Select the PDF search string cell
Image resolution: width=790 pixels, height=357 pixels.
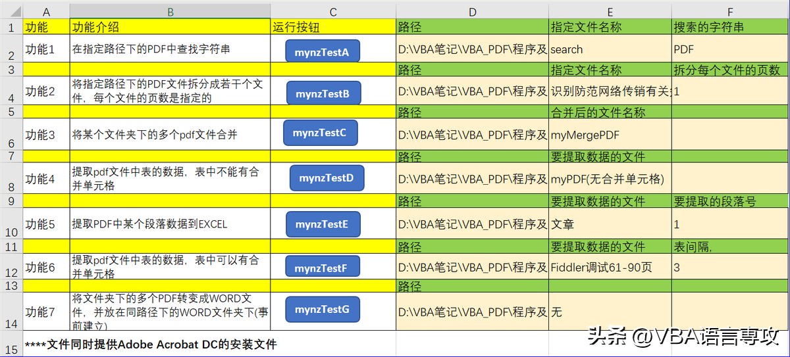(730, 49)
